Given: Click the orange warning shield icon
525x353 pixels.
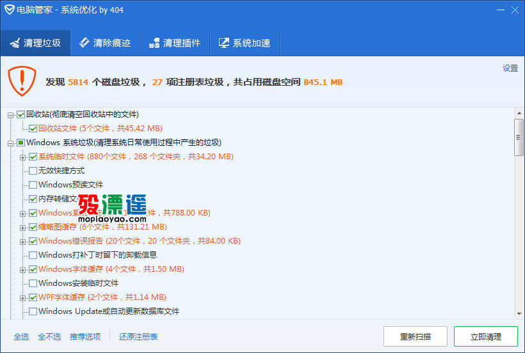Looking at the screenshot, I should pos(22,81).
